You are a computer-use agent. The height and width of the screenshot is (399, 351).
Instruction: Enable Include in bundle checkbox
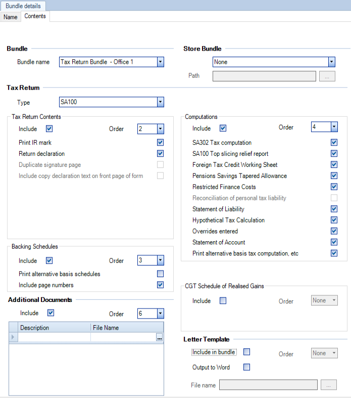click(x=246, y=351)
